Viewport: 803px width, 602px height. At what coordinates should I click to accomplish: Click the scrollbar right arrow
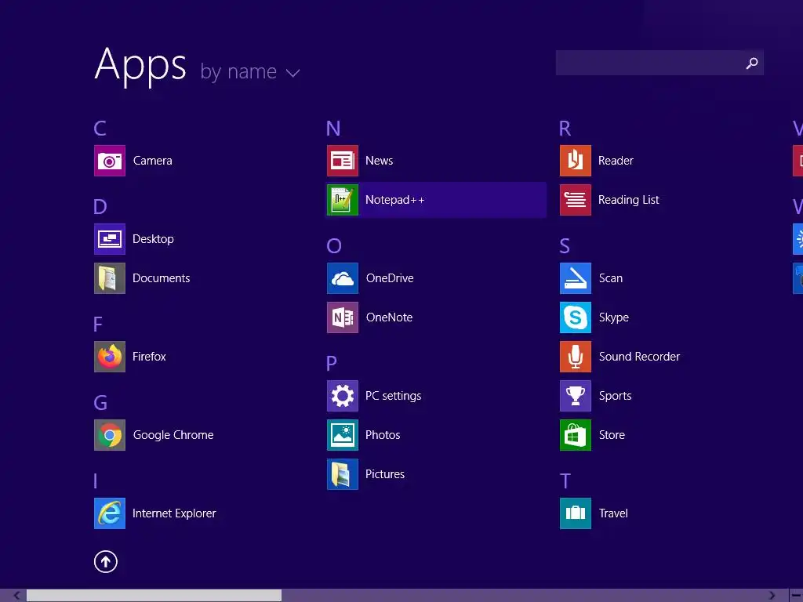(x=772, y=596)
